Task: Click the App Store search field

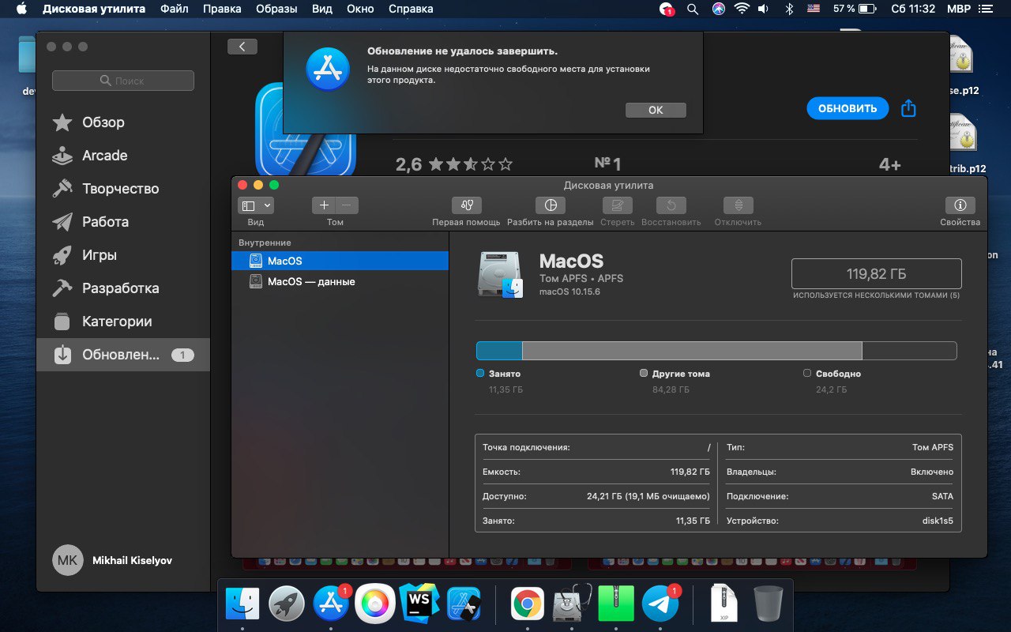Action: [x=123, y=81]
